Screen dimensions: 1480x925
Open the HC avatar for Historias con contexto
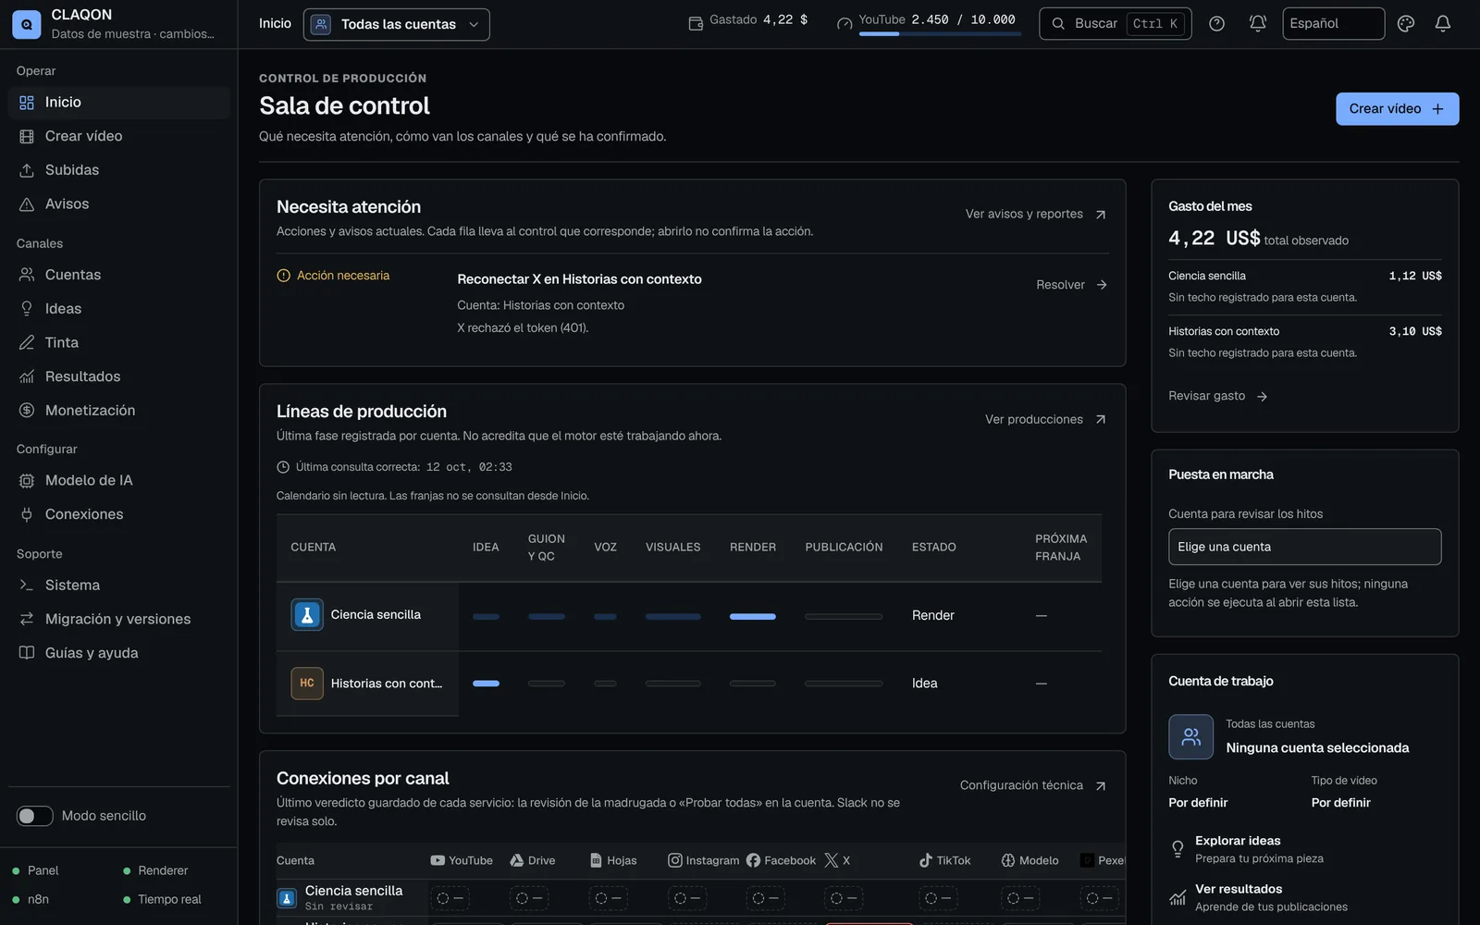[307, 684]
